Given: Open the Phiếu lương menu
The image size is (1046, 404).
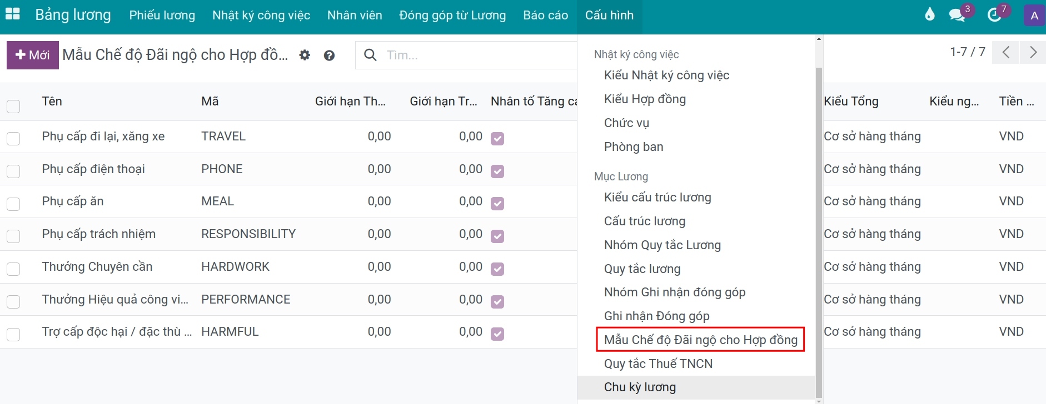Looking at the screenshot, I should 162,15.
